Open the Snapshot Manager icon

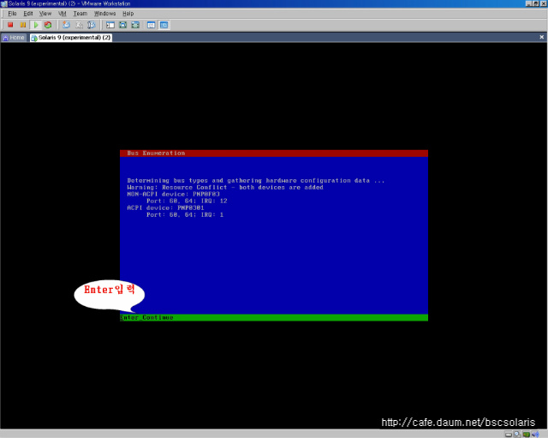point(92,25)
